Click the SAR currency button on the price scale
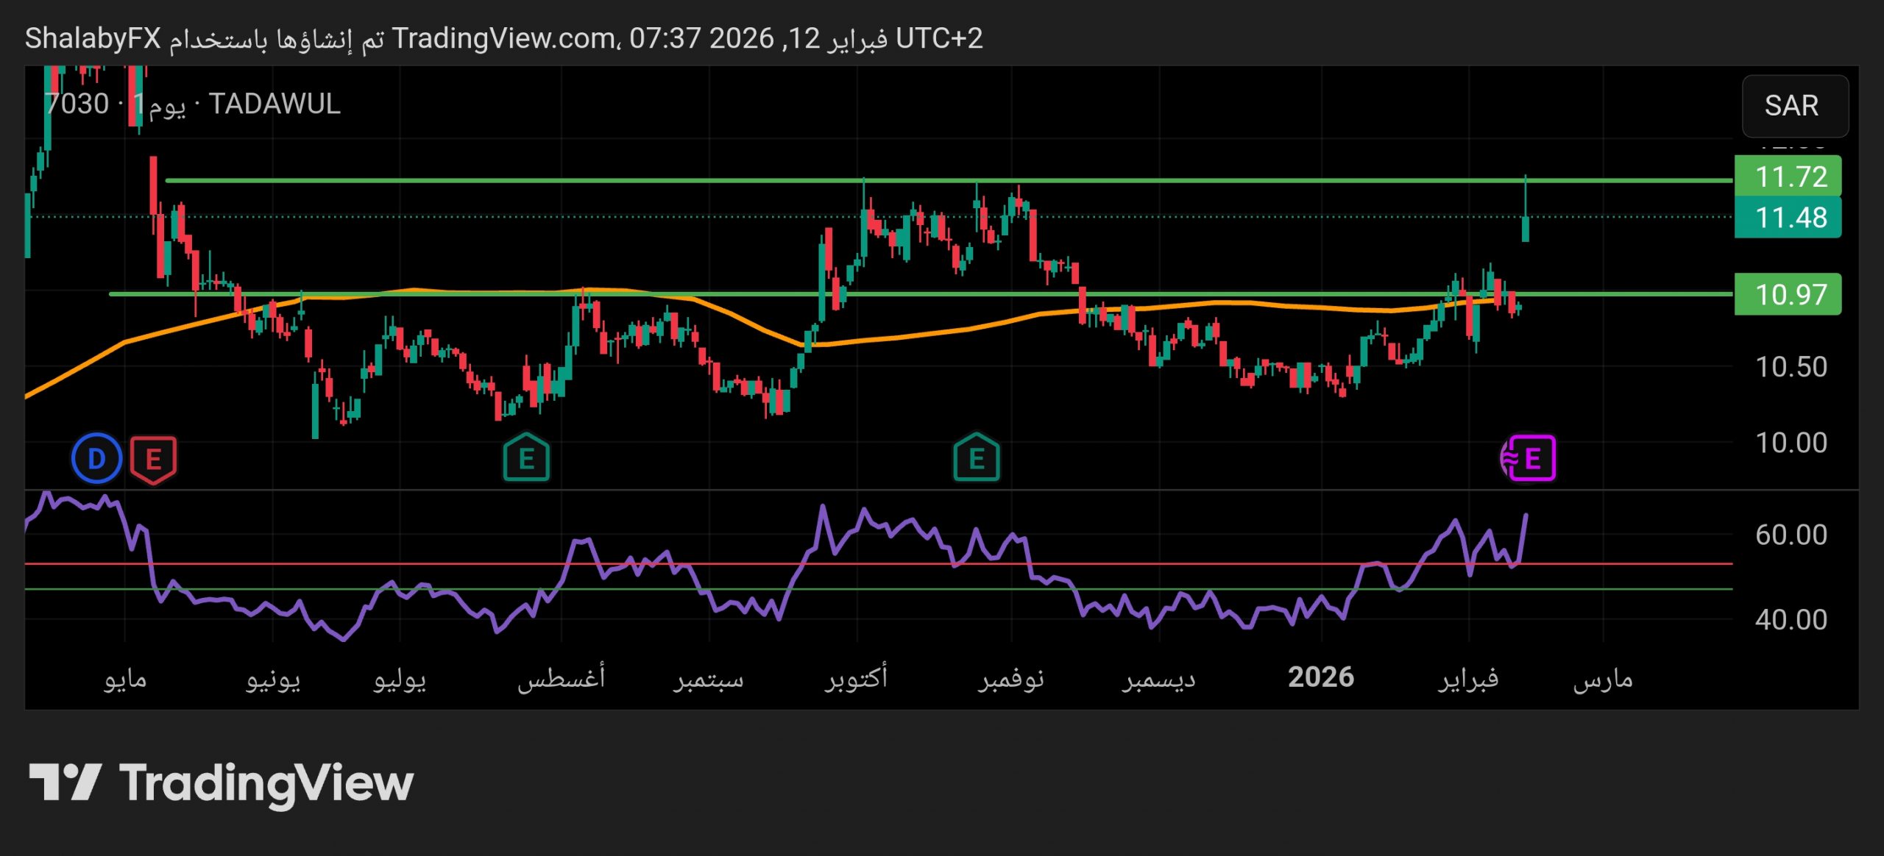Viewport: 1884px width, 856px height. click(x=1793, y=106)
